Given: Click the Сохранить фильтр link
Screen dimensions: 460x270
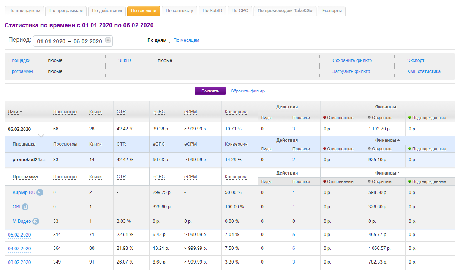Looking at the screenshot, I should click(x=352, y=60).
